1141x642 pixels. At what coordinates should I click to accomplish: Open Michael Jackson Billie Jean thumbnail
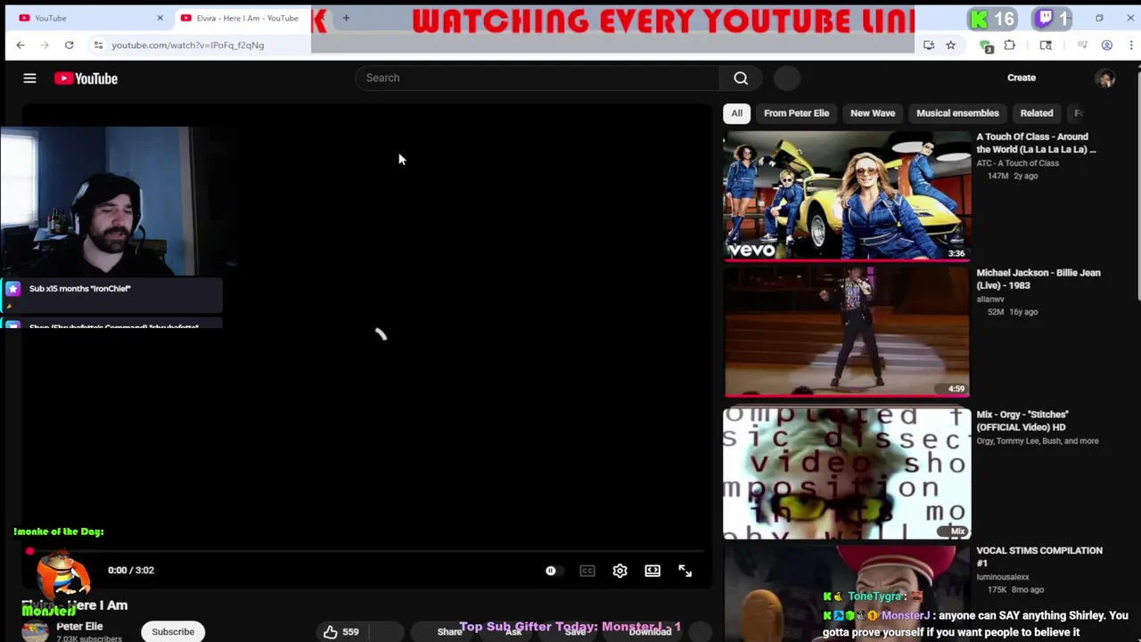pos(847,332)
